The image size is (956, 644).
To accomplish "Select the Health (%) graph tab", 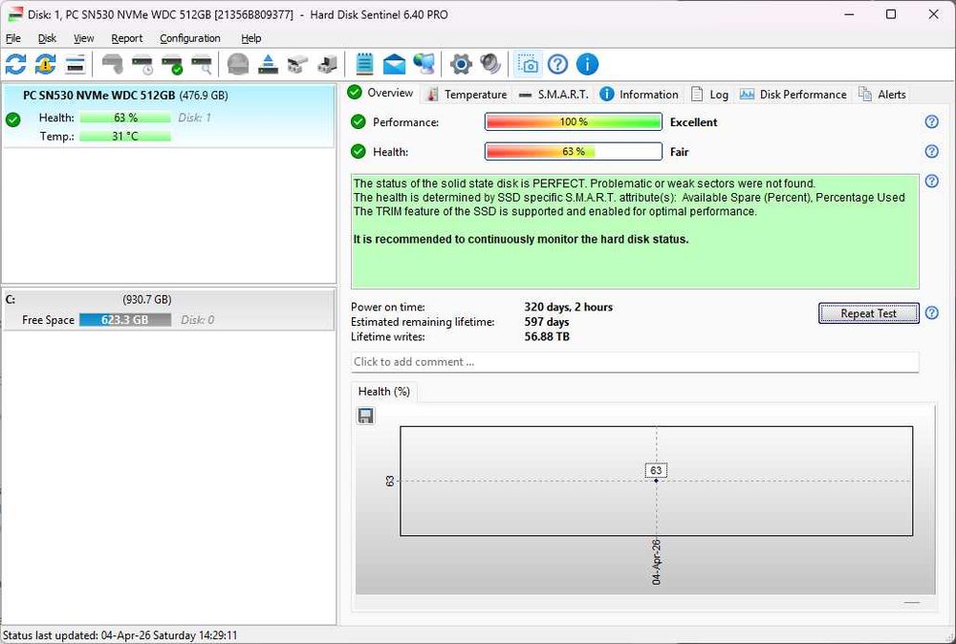I will [384, 392].
